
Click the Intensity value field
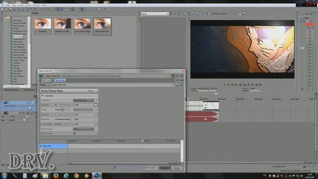coord(83,105)
